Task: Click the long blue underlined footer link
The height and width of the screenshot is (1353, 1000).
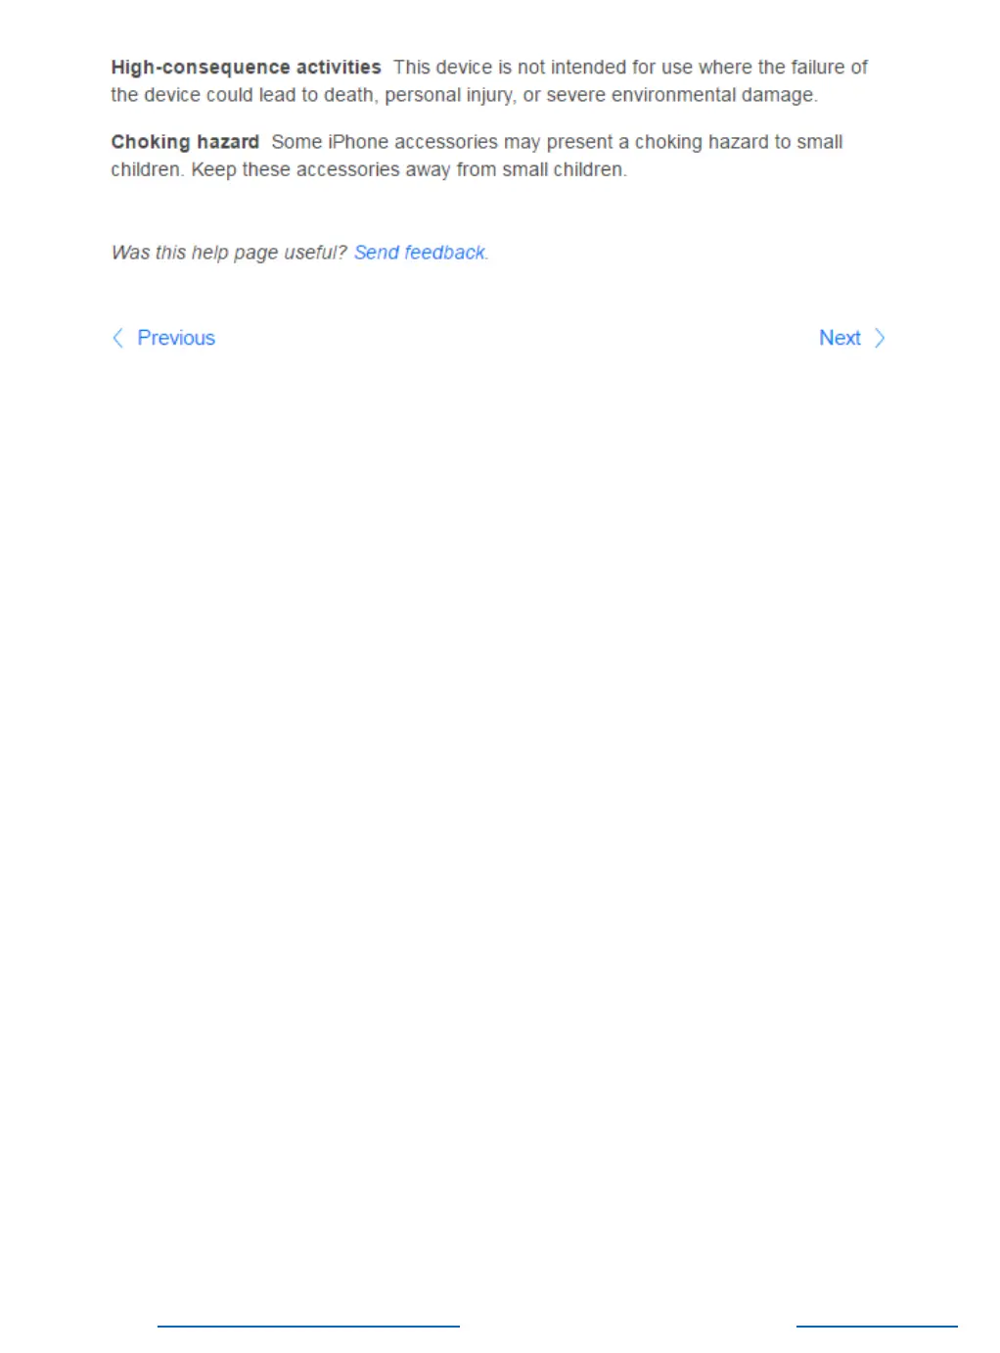Action: pos(308,1327)
